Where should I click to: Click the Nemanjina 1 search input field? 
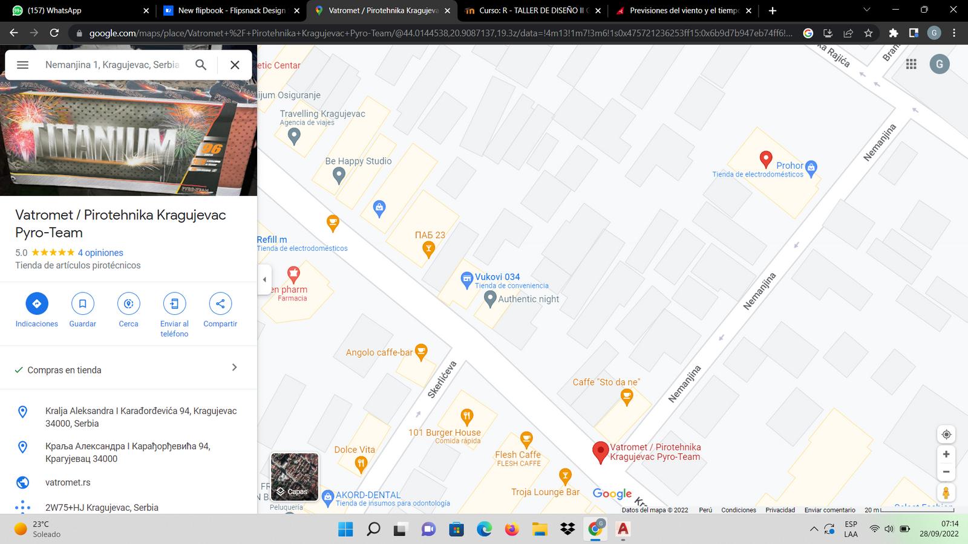113,65
